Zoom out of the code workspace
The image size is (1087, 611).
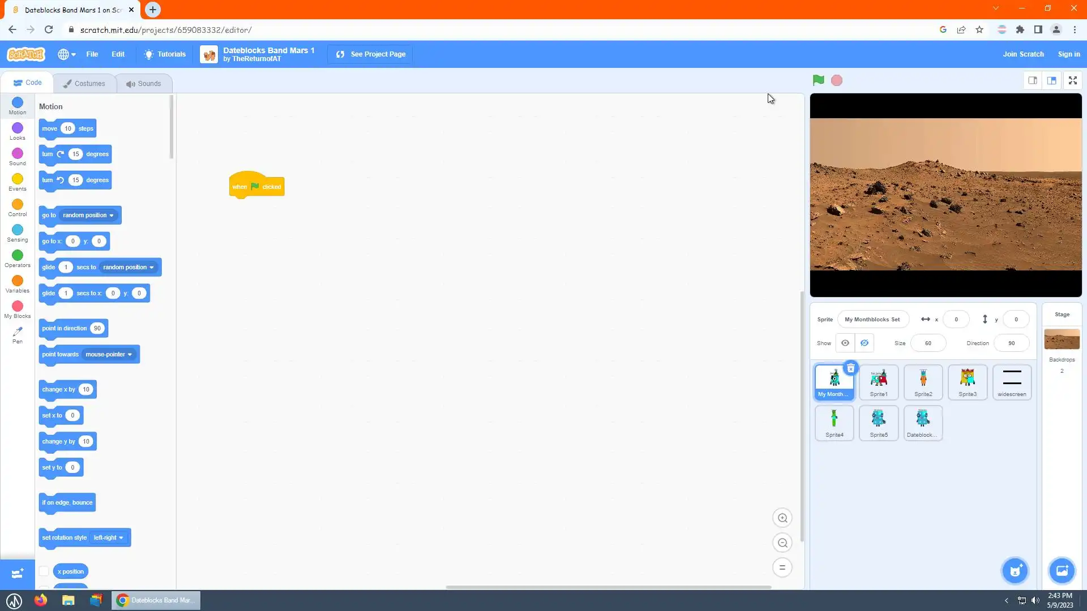click(782, 543)
